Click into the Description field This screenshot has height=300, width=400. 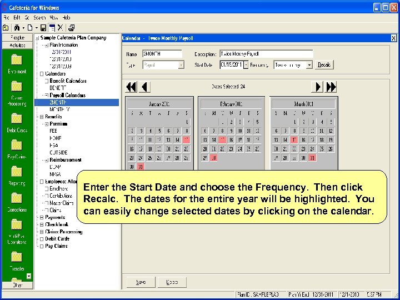pyautogui.click(x=266, y=54)
